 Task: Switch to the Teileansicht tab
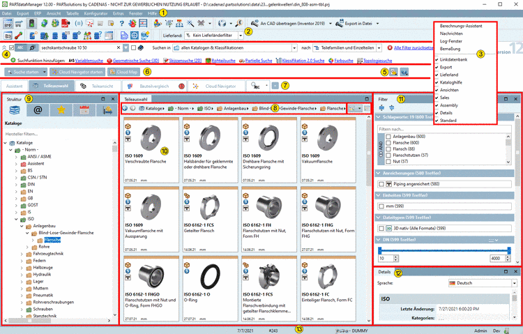point(97,86)
